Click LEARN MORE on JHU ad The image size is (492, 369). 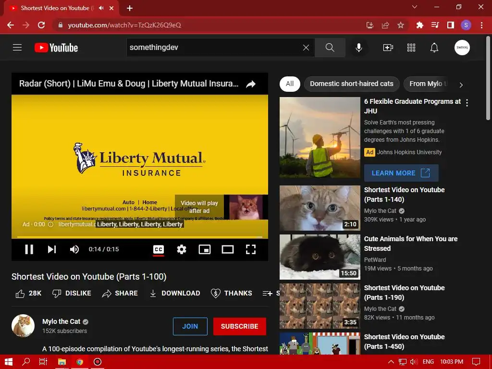401,173
